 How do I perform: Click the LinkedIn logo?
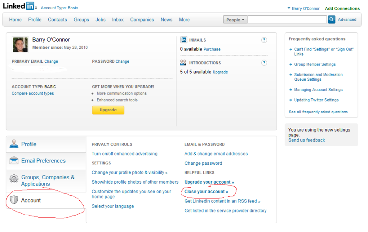20,6
